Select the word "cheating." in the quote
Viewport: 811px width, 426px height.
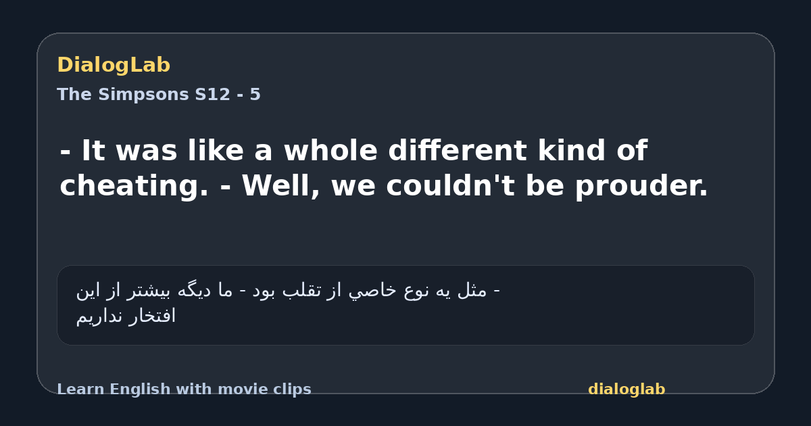[134, 186]
